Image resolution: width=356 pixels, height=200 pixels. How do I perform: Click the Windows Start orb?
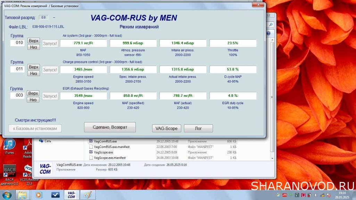[x=7, y=195]
